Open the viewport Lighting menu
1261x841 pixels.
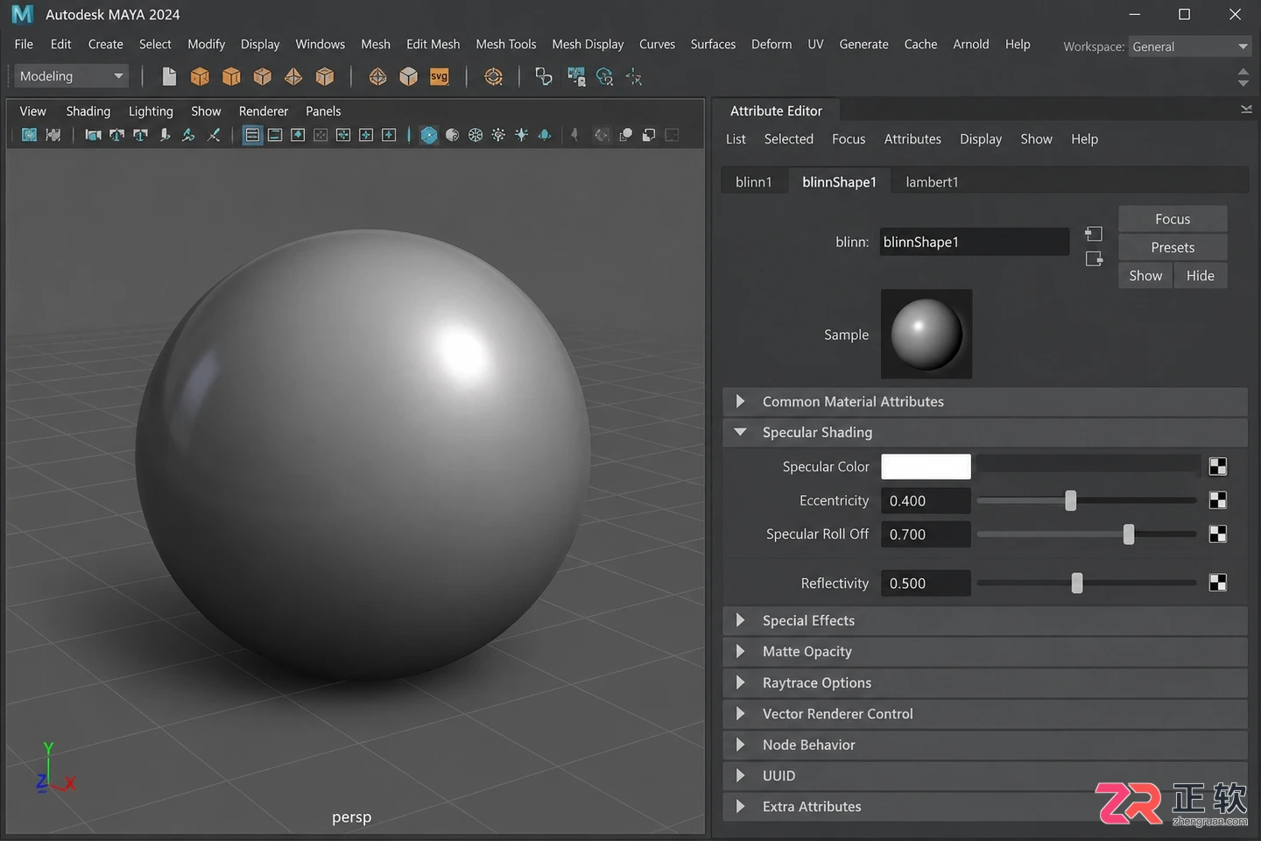(151, 111)
